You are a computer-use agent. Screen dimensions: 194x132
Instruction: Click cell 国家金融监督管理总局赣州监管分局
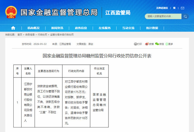pyautogui.click(x=99, y=102)
